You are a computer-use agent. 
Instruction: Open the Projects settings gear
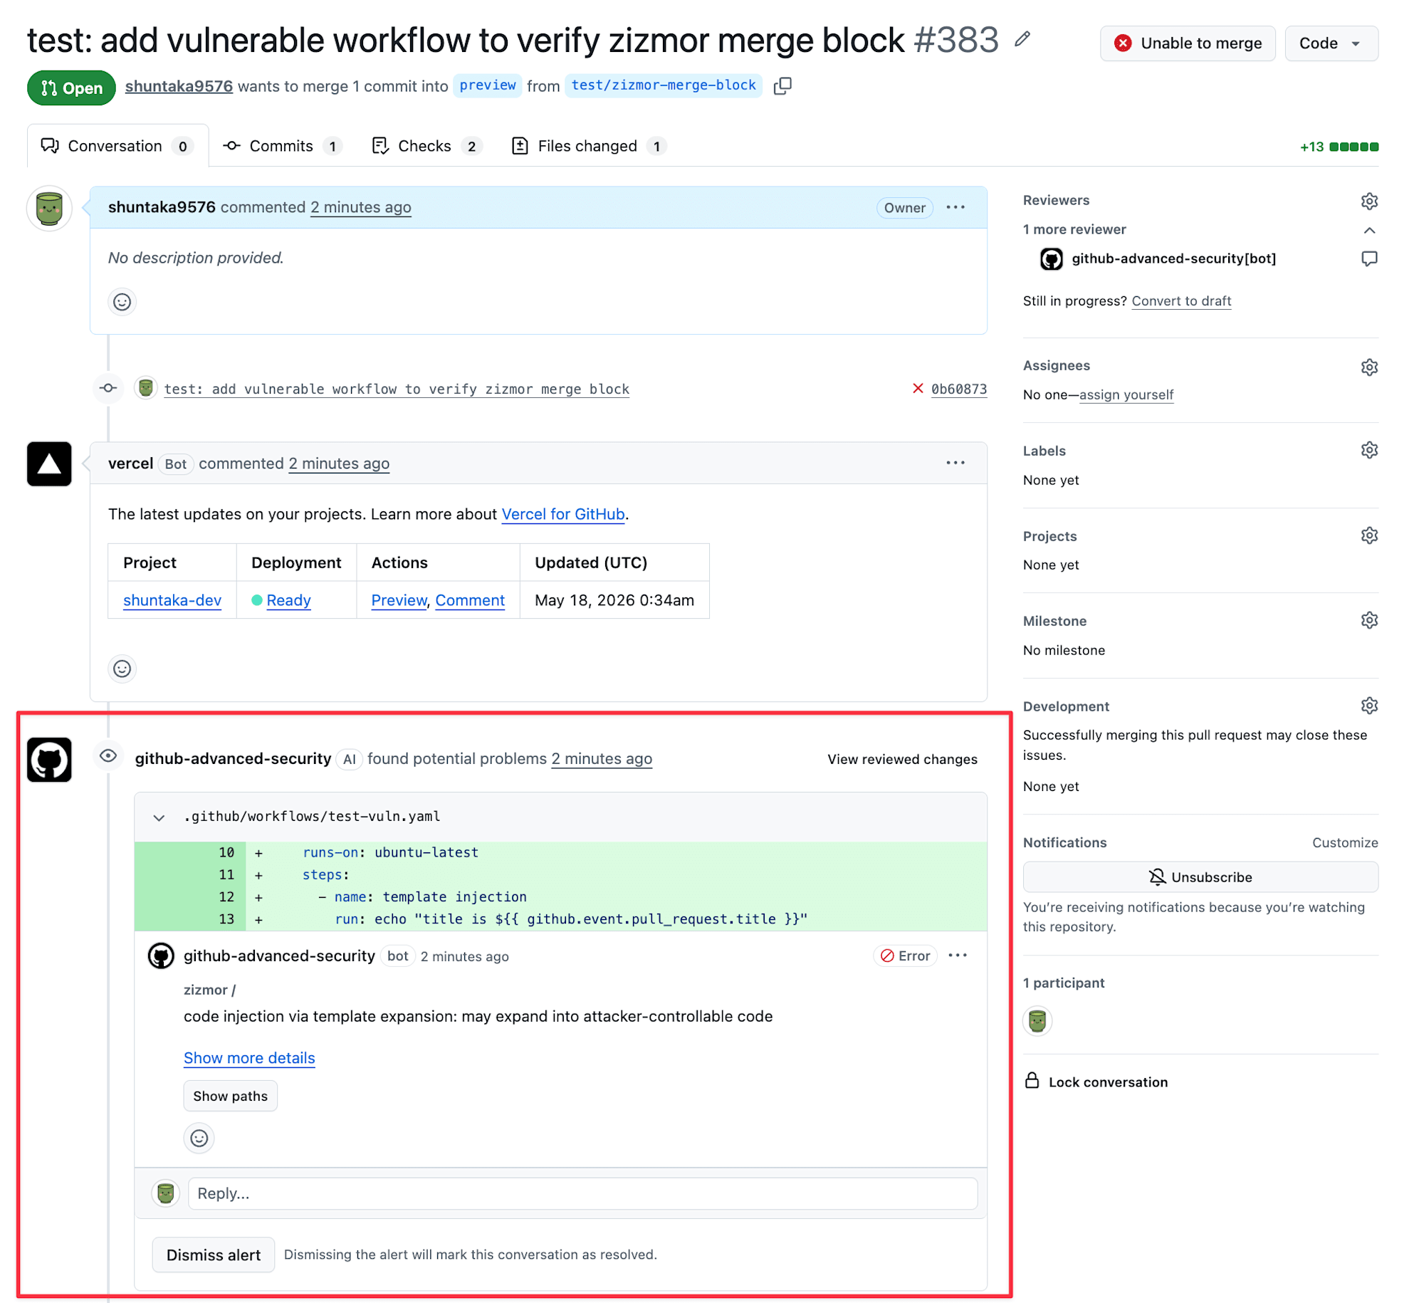click(1369, 535)
